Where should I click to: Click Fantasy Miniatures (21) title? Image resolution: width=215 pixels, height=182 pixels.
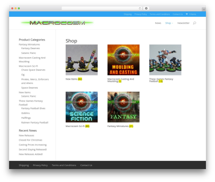120,126
